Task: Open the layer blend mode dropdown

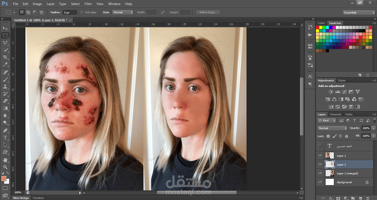Action: point(332,128)
